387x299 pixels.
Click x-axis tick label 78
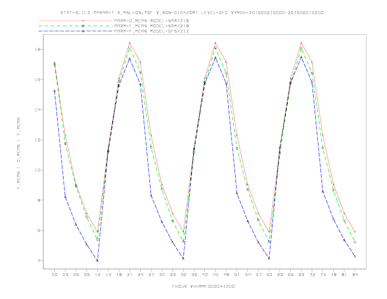pyautogui.click(x=333, y=275)
